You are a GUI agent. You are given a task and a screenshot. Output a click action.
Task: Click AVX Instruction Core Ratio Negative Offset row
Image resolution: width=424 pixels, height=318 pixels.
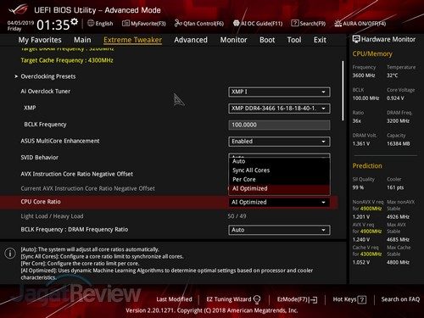coord(170,174)
